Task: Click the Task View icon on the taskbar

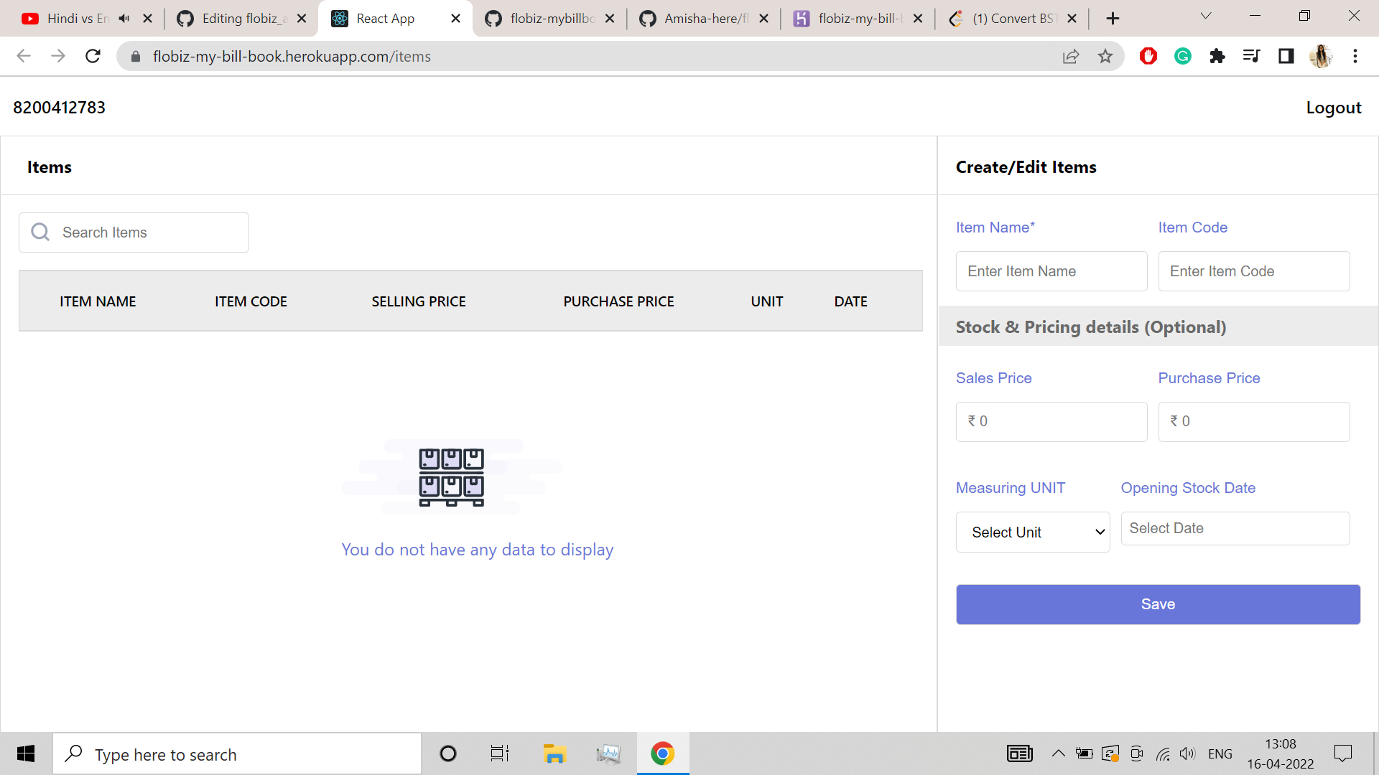Action: click(x=500, y=753)
